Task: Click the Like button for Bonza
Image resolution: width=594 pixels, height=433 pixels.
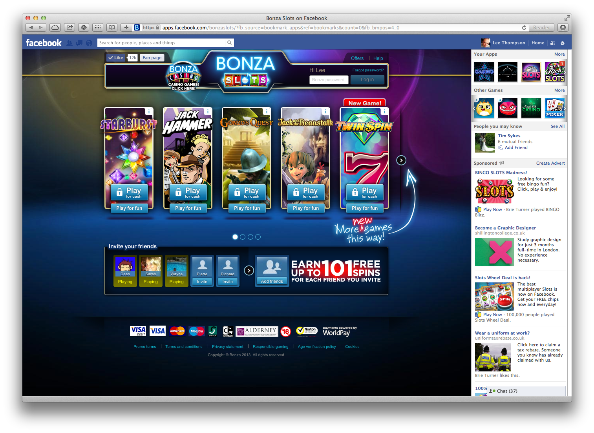Action: click(x=116, y=58)
